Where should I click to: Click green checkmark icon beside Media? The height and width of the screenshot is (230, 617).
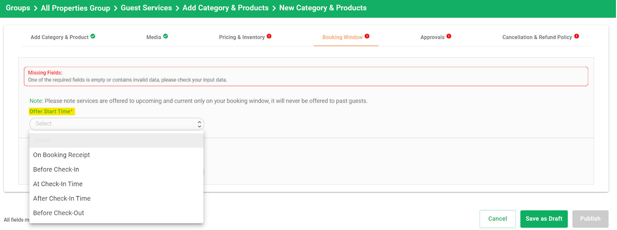[x=165, y=36]
